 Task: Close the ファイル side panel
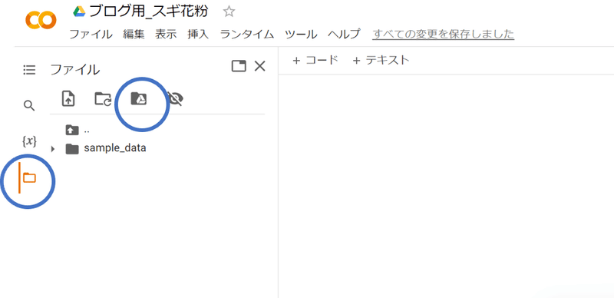tap(260, 66)
